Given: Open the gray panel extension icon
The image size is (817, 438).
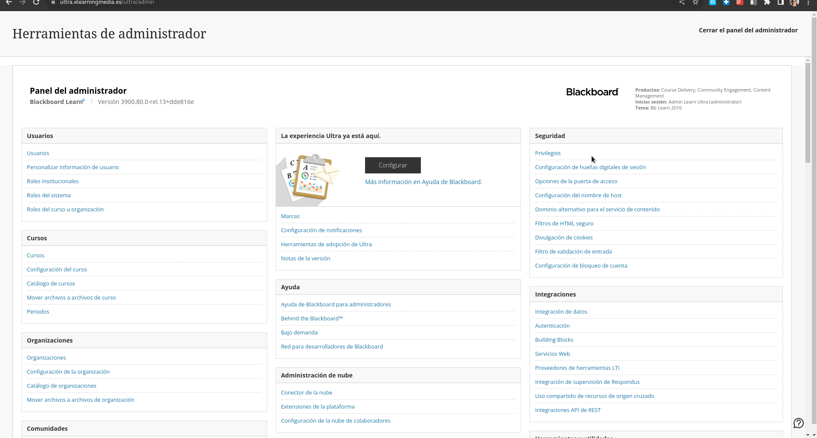Looking at the screenshot, I should 754,2.
